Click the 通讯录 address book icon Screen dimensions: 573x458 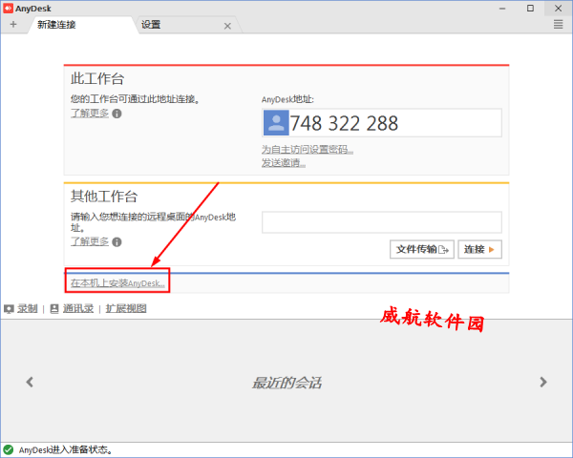(54, 309)
